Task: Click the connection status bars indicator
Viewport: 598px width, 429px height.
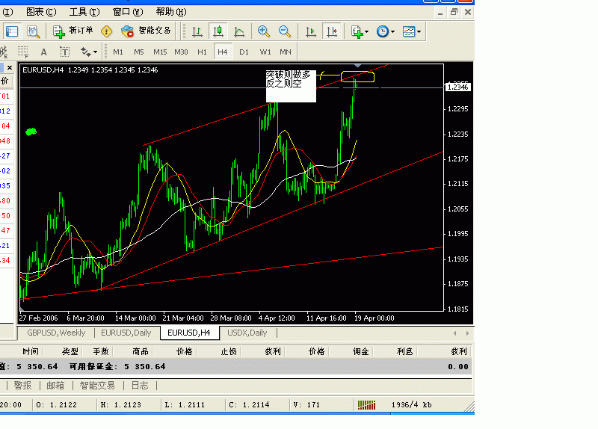Action: [366, 404]
